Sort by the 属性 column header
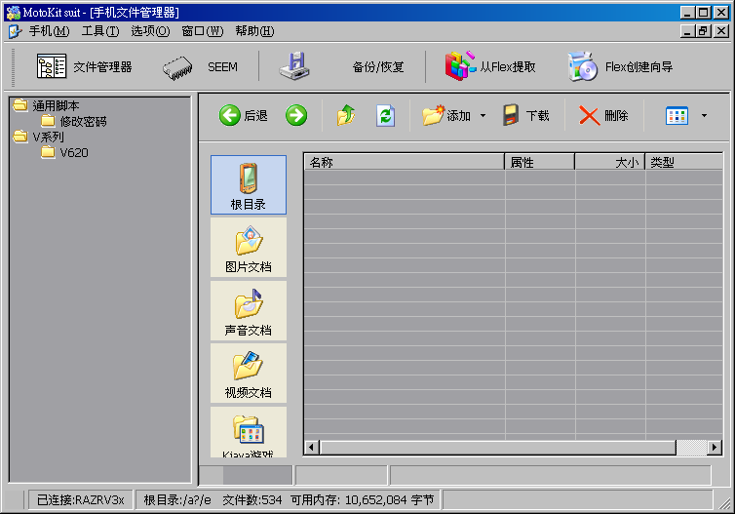The image size is (735, 514). (540, 162)
